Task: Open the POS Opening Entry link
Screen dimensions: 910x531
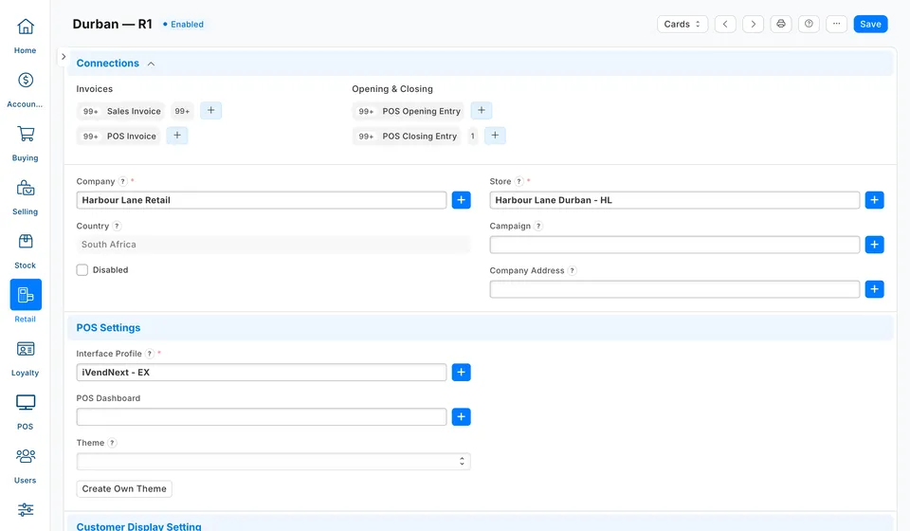Action: [x=421, y=111]
